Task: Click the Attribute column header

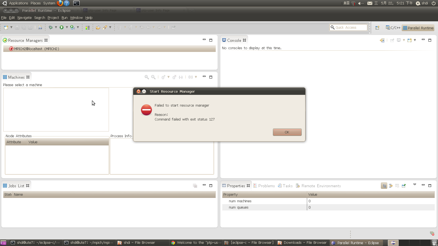Action: pyautogui.click(x=16, y=142)
